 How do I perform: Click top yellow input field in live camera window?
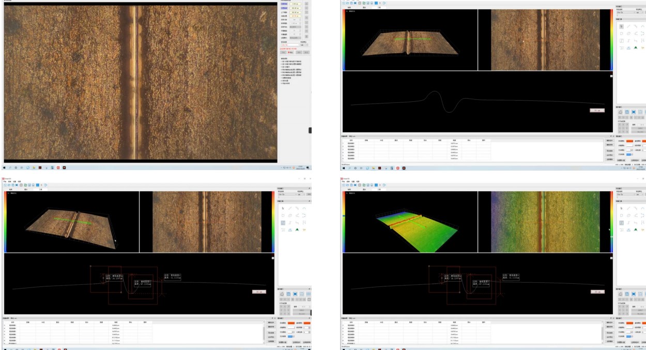point(294,4)
